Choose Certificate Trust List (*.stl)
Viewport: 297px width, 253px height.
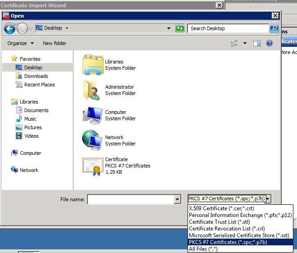point(240,222)
